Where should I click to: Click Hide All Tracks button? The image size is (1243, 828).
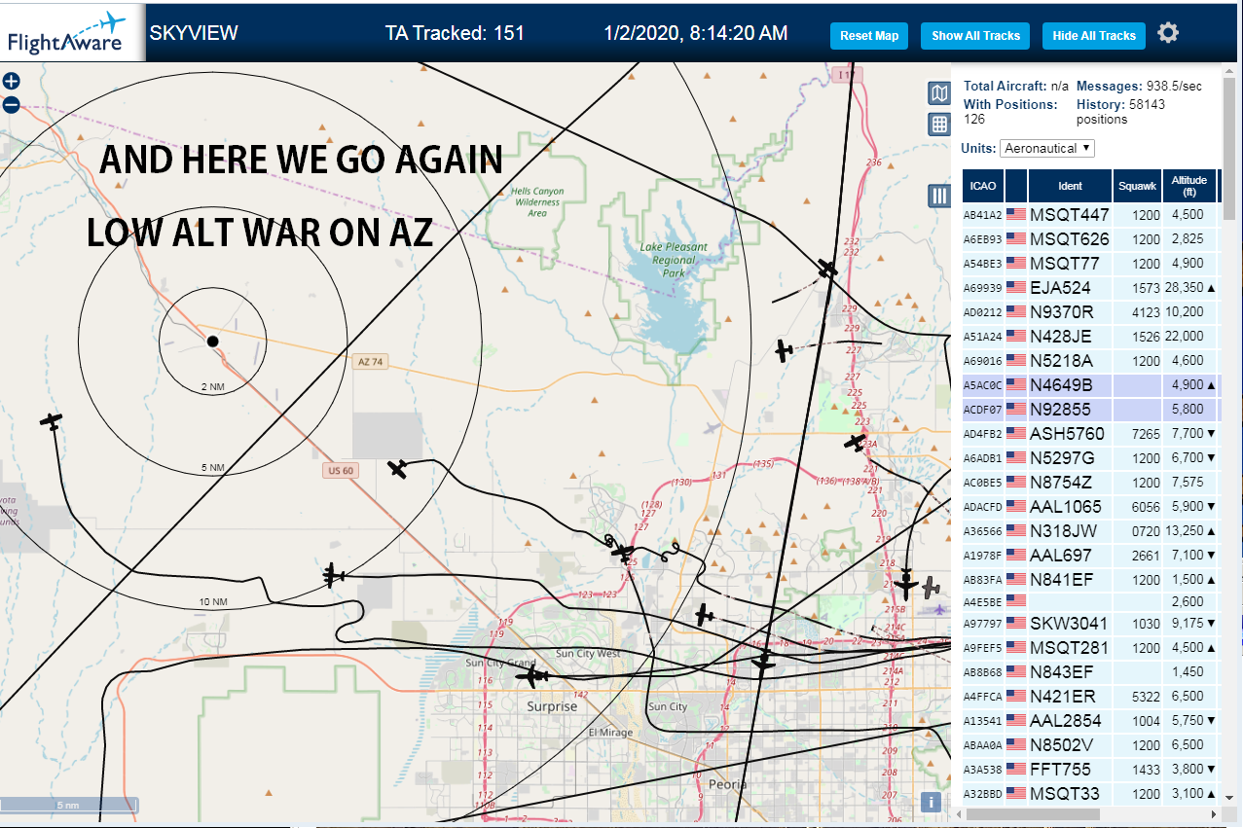pos(1094,36)
